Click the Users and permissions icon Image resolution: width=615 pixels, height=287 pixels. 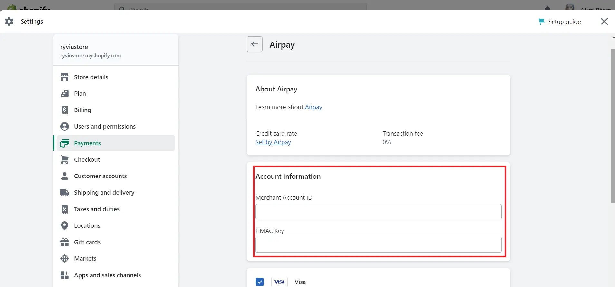(64, 127)
